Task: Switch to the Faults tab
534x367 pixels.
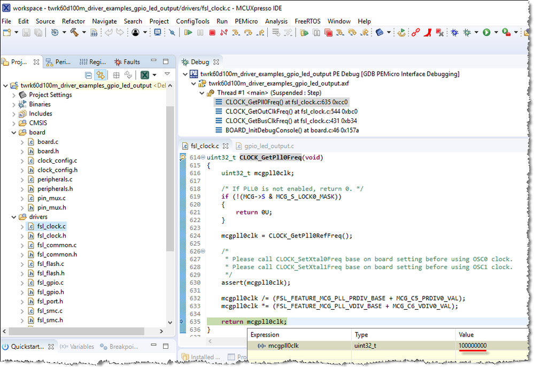Action: pos(127,62)
